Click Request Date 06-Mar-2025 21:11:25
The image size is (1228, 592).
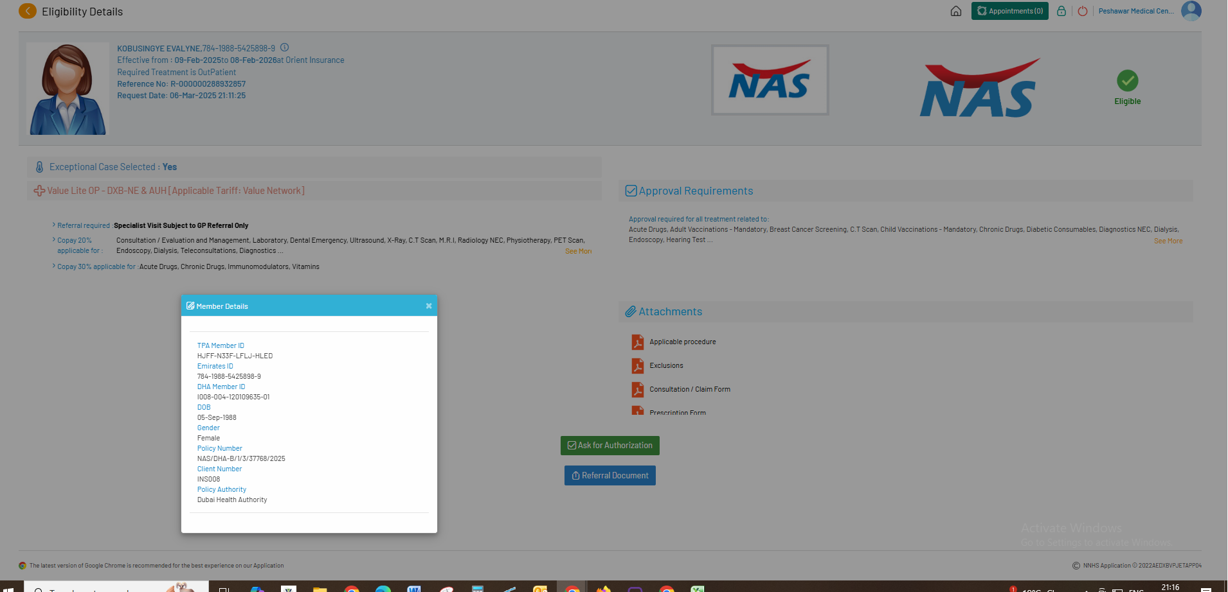click(x=181, y=96)
